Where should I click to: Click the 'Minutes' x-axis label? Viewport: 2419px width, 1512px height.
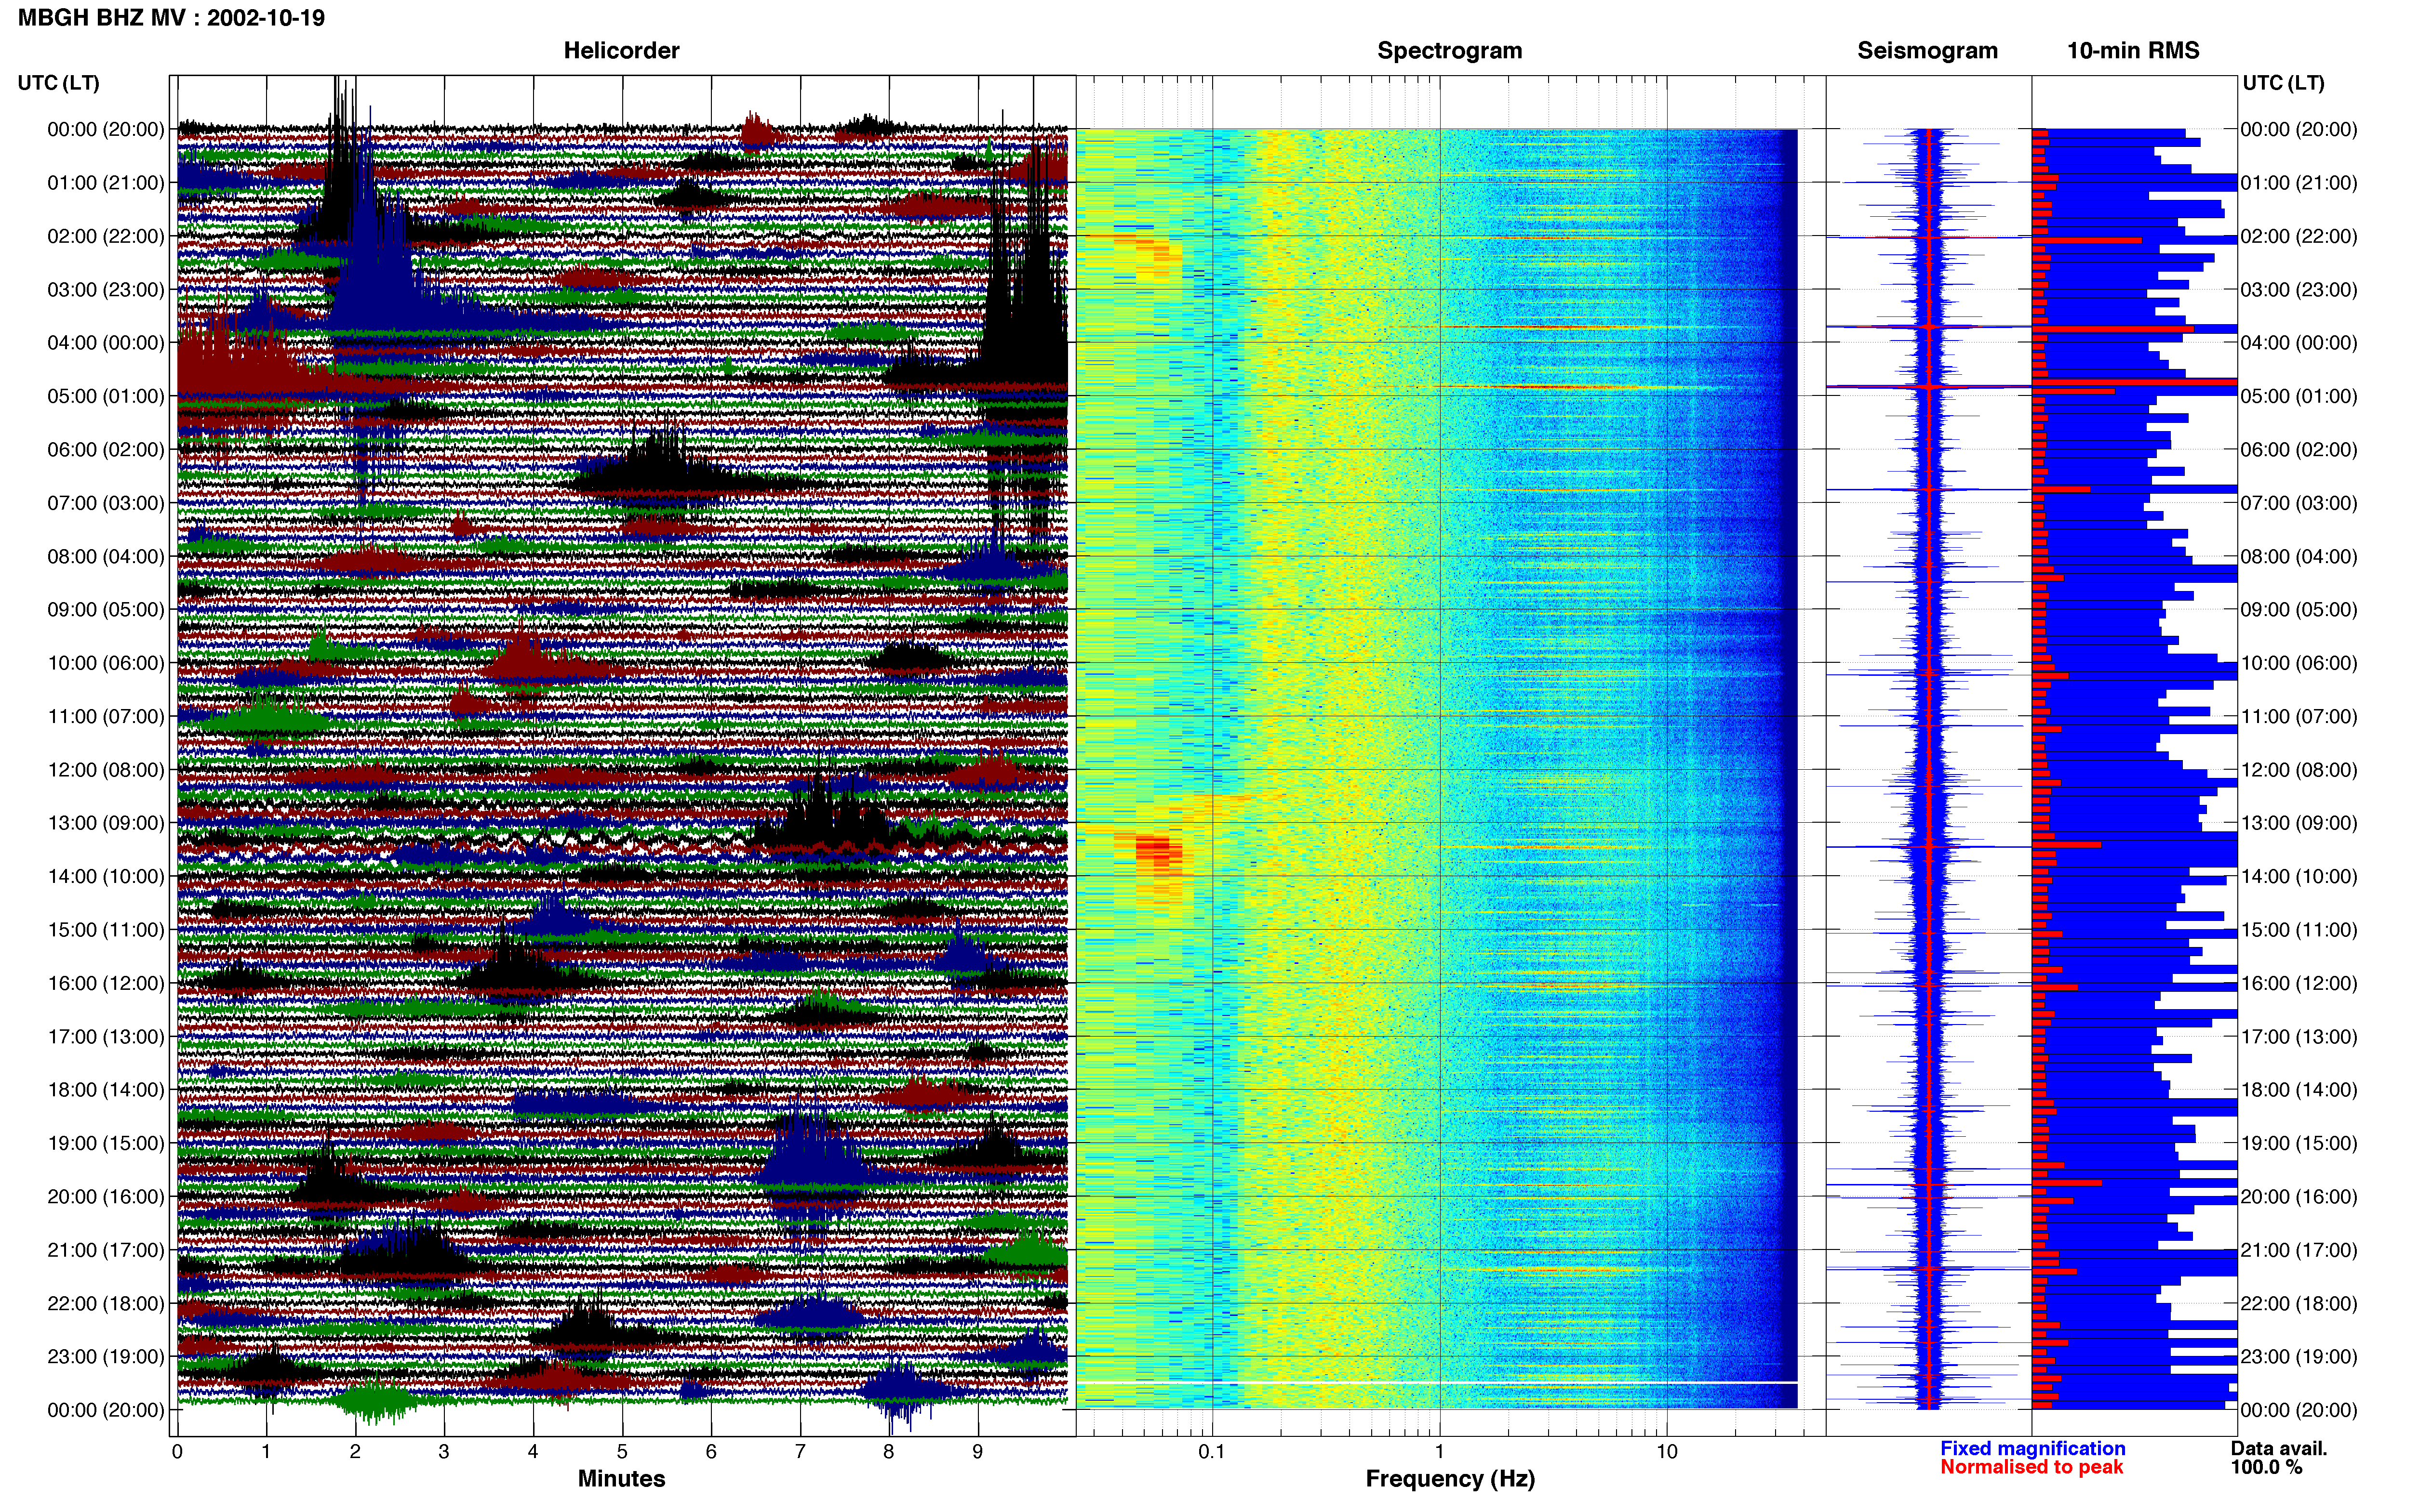[621, 1479]
